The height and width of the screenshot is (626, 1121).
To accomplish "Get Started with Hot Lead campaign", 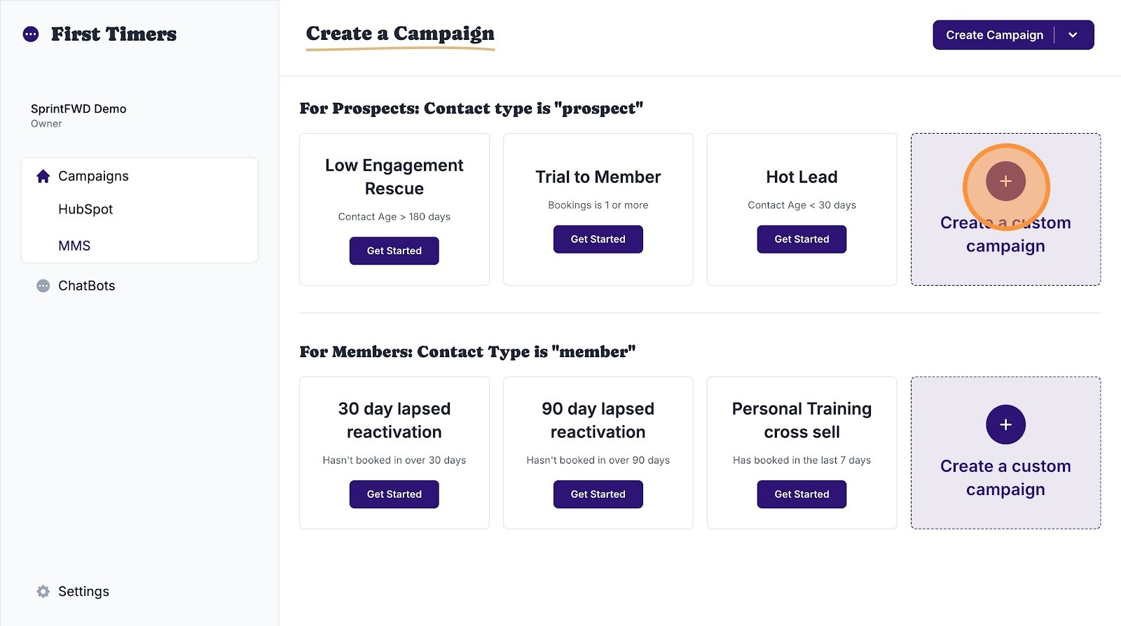I will point(802,239).
